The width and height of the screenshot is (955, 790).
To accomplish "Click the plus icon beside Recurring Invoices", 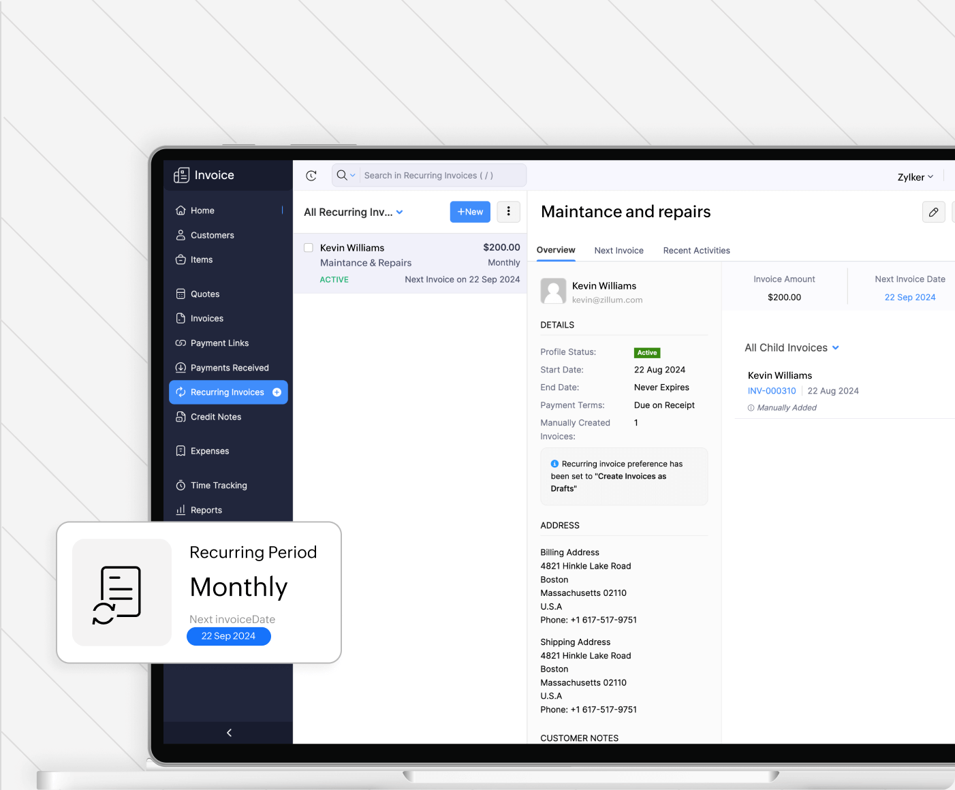I will pyautogui.click(x=277, y=392).
